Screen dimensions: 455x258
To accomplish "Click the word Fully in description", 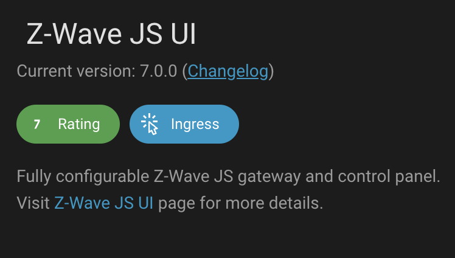I will (33, 177).
